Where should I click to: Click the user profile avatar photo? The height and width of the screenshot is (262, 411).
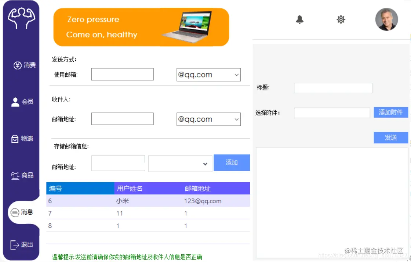[386, 19]
